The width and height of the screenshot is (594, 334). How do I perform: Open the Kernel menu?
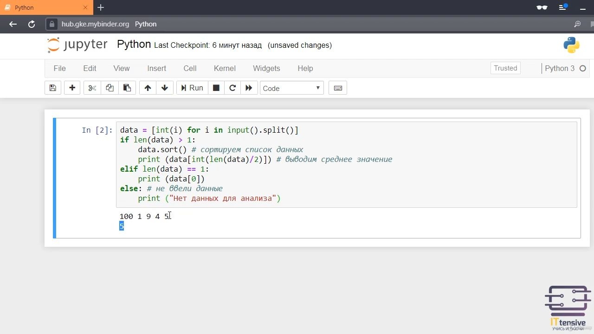[225, 68]
